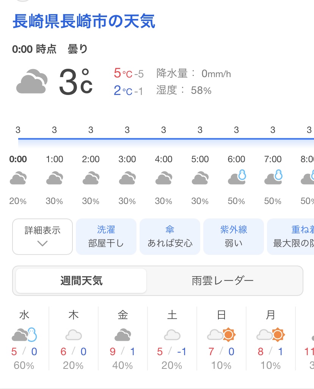Open the 雨雲レーダー tab
Screen dimensions: 314x389
pos(223,281)
